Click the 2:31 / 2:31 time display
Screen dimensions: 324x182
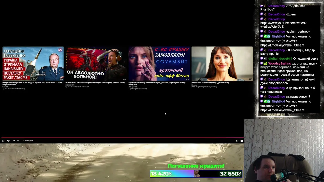coord(16,141)
